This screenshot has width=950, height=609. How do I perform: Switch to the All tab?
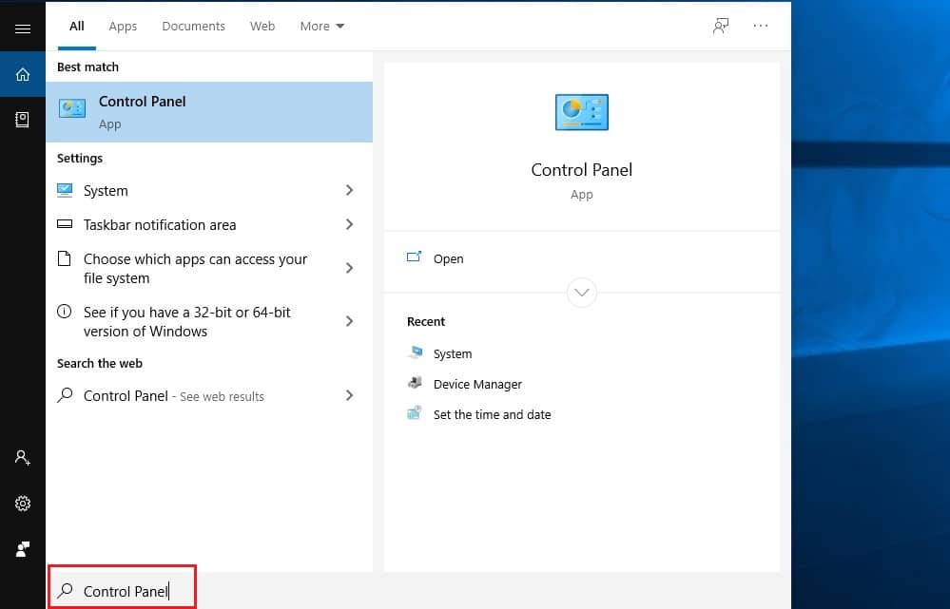77,26
